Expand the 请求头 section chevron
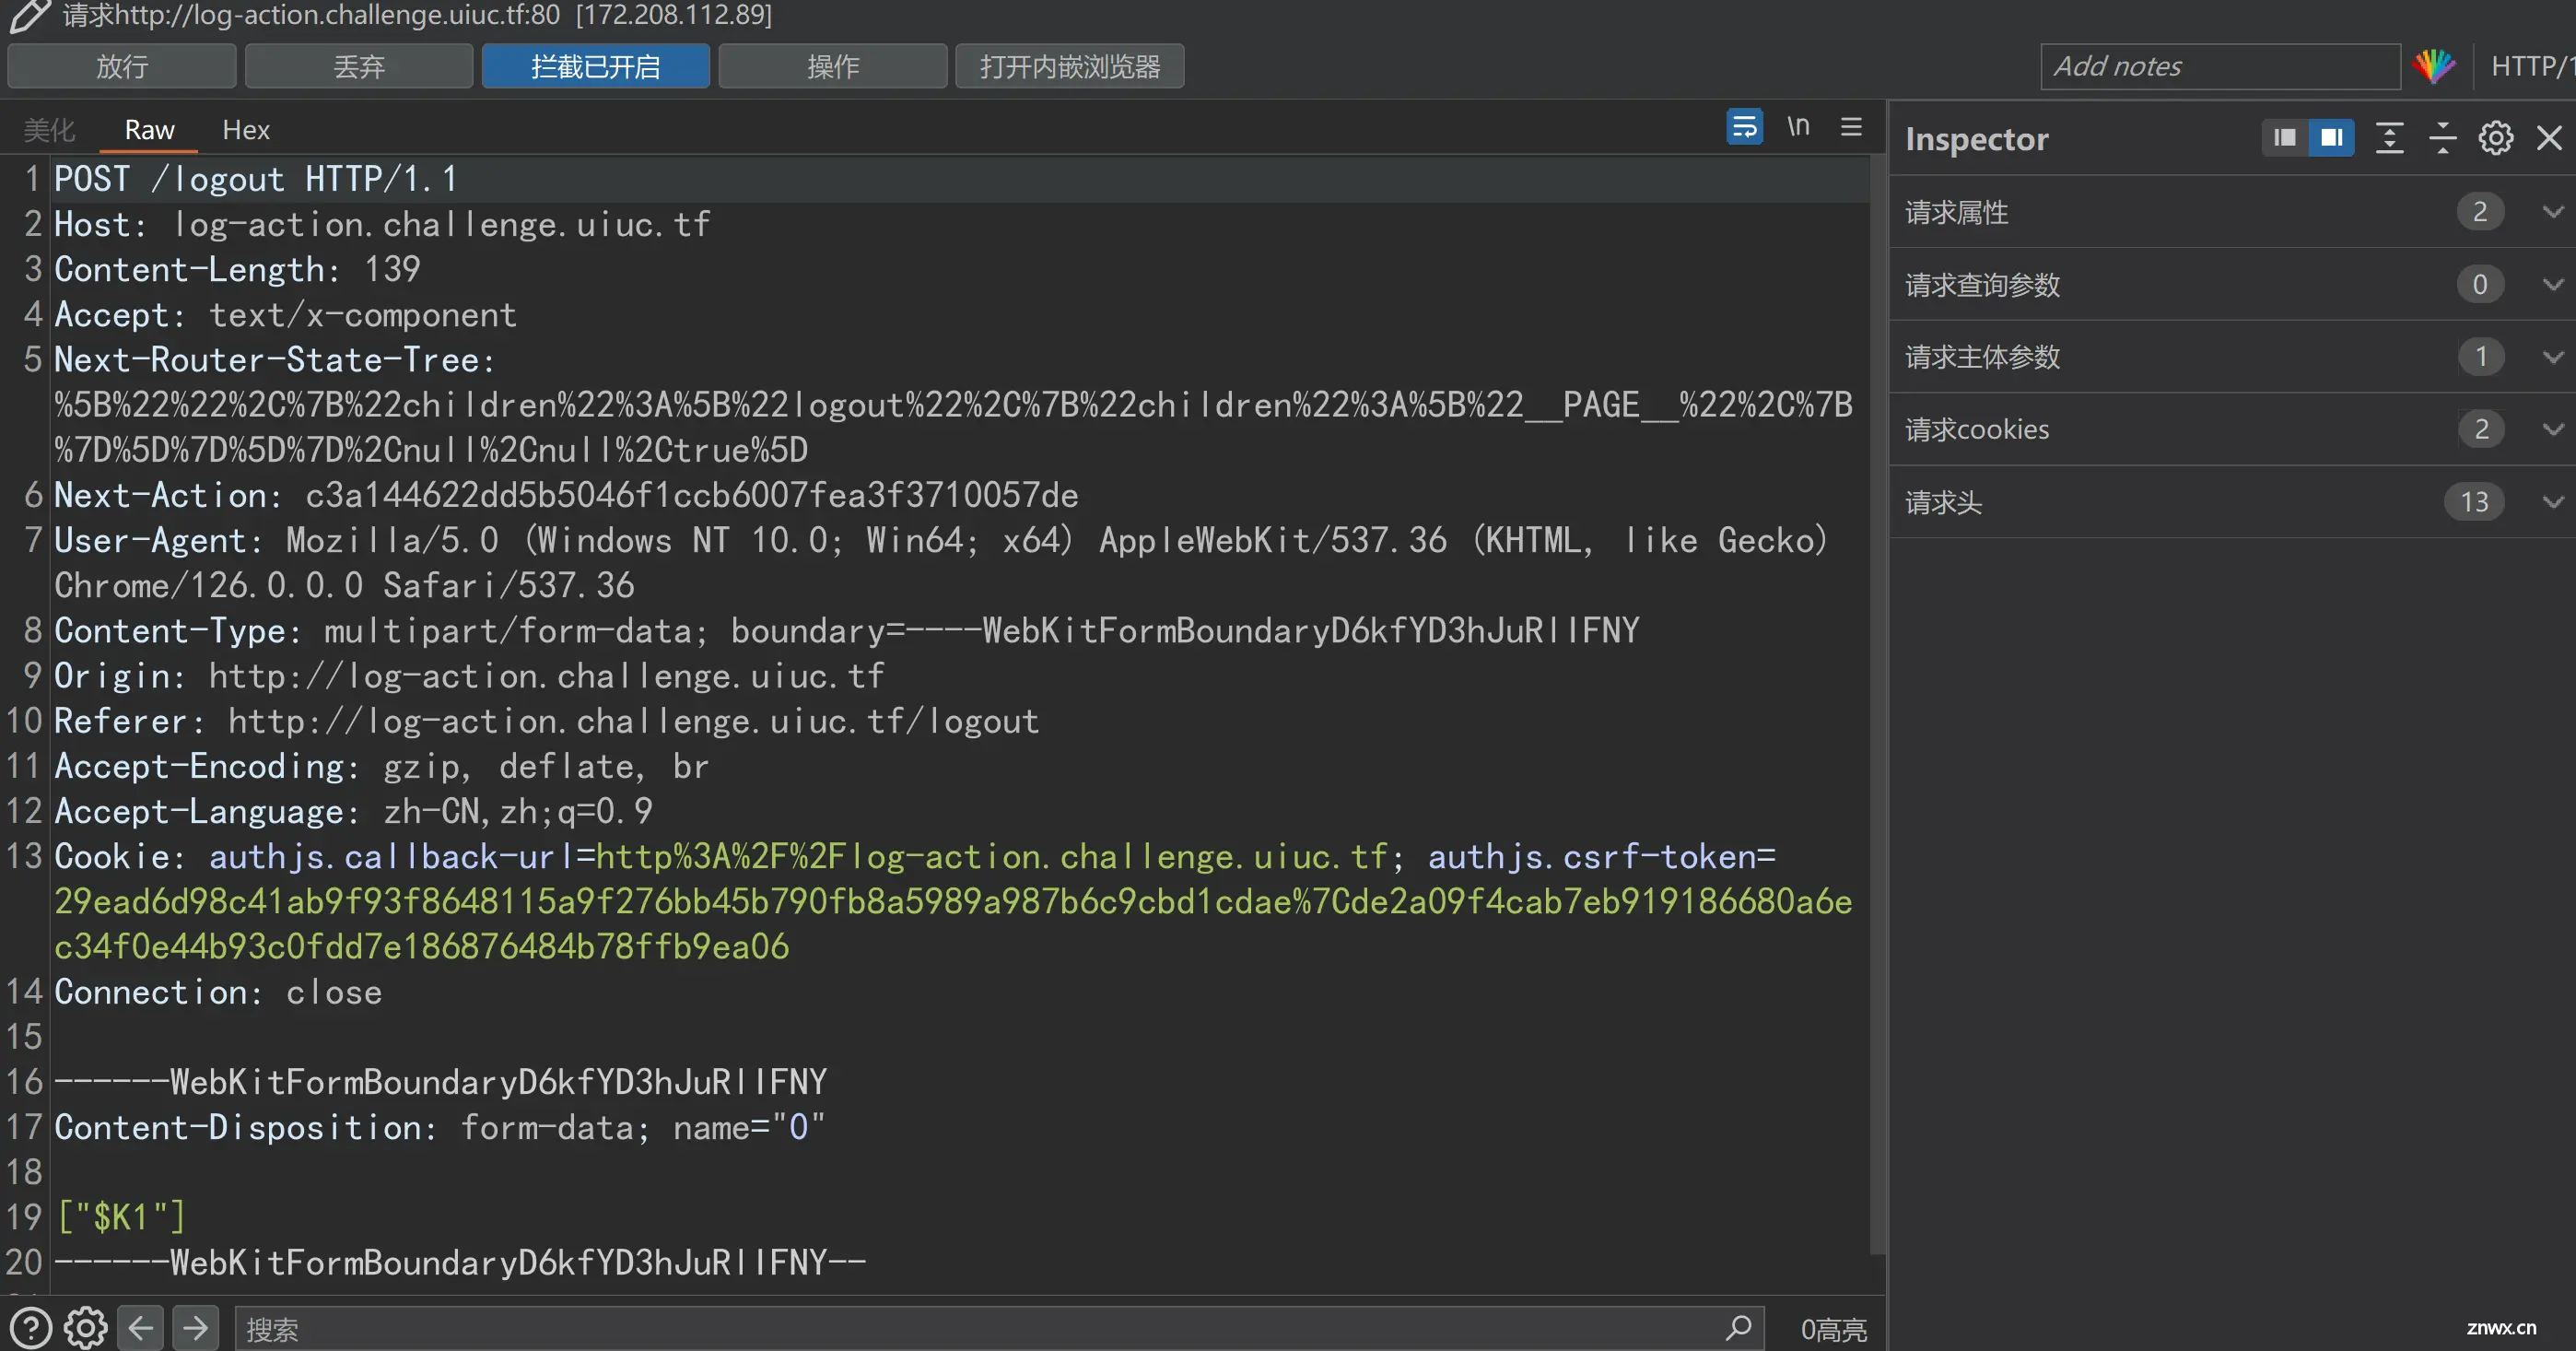This screenshot has width=2576, height=1351. pyautogui.click(x=2552, y=502)
